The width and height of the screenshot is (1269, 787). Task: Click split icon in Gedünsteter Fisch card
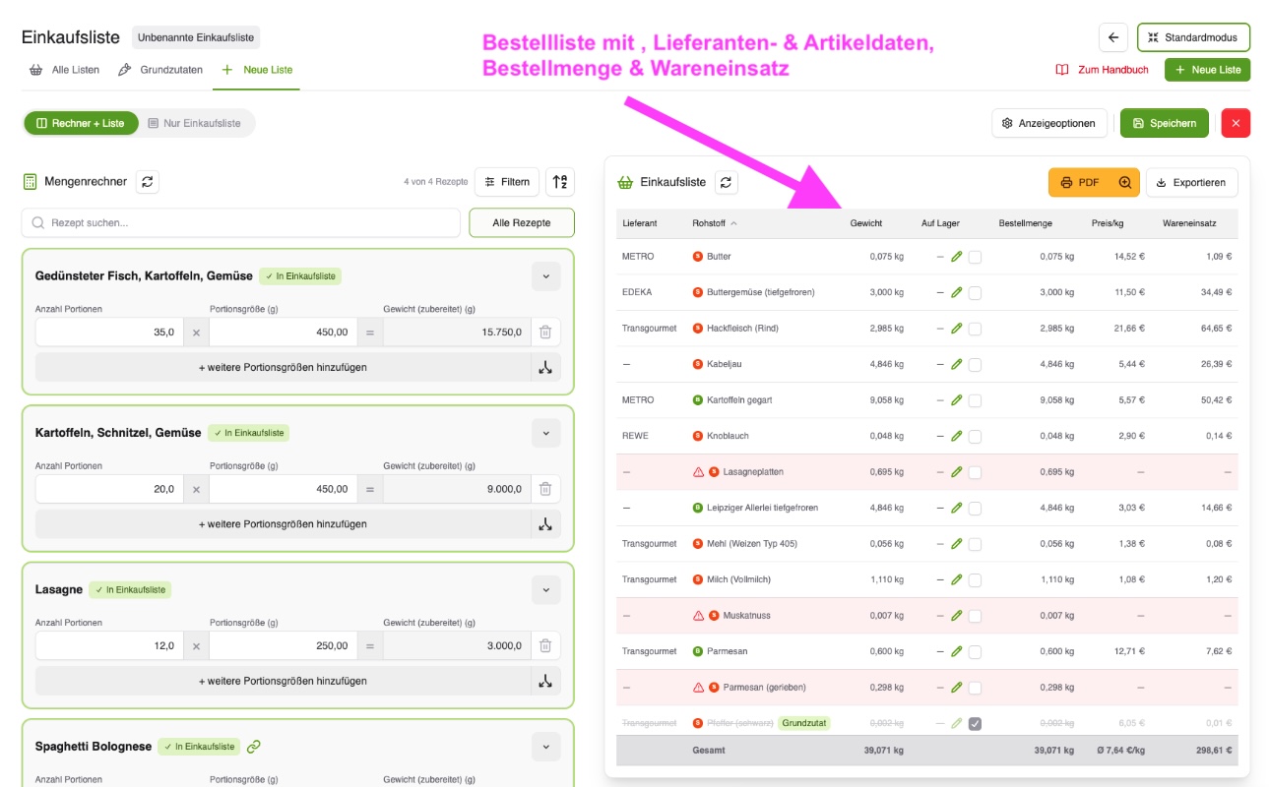(x=545, y=367)
